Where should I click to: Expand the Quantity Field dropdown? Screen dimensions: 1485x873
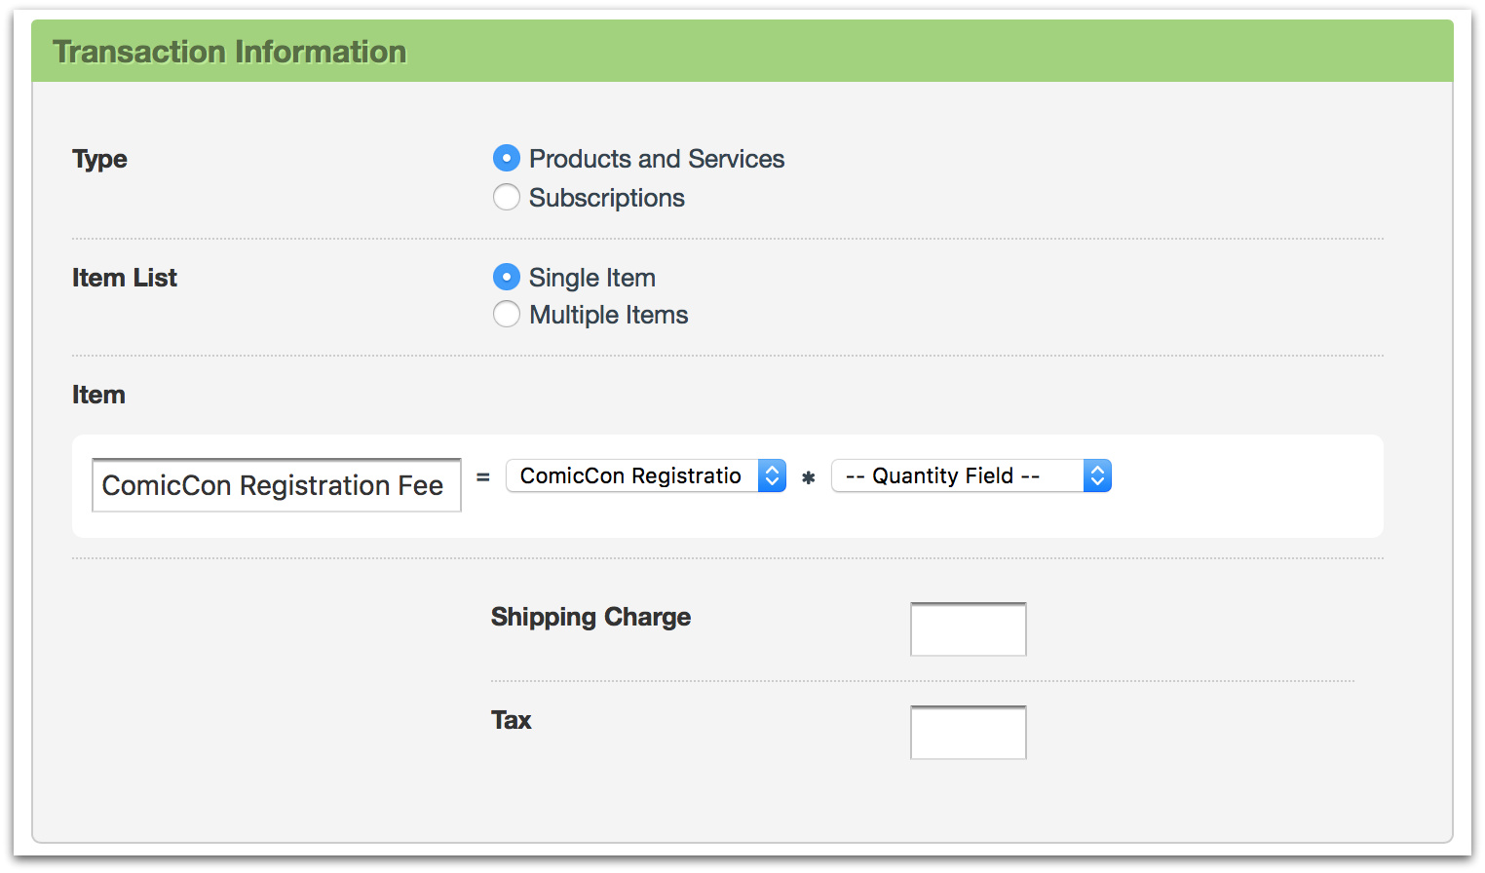point(957,476)
